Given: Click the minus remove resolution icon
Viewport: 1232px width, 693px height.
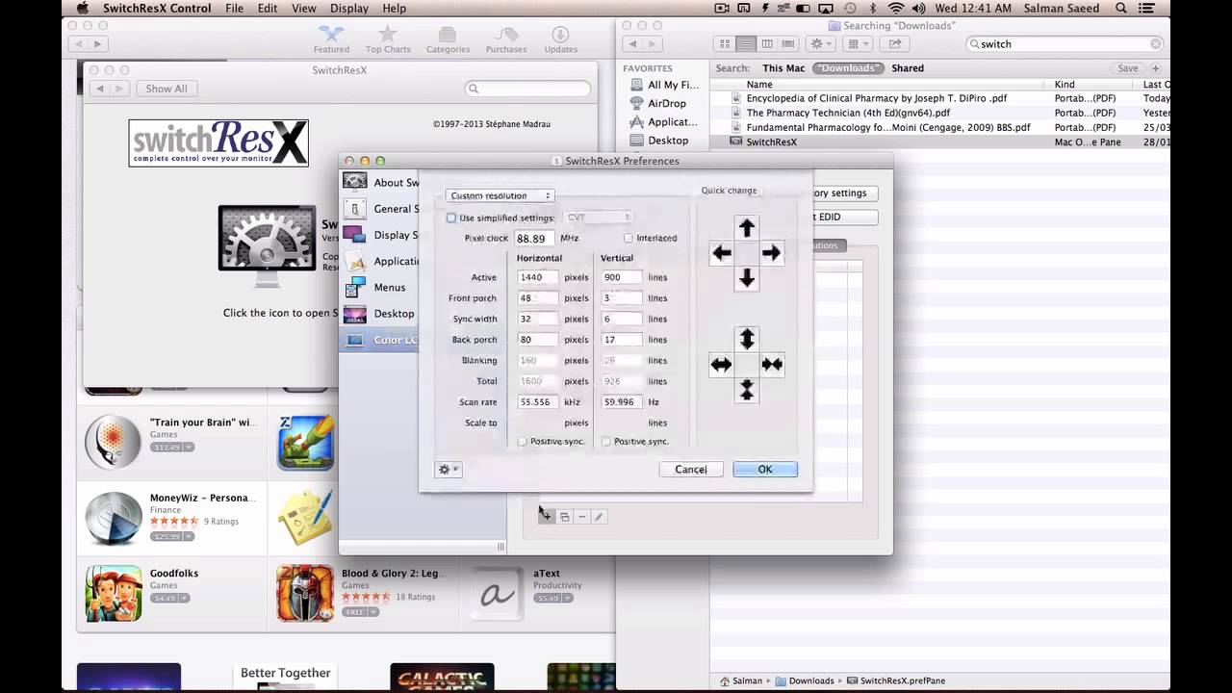Looking at the screenshot, I should [581, 517].
